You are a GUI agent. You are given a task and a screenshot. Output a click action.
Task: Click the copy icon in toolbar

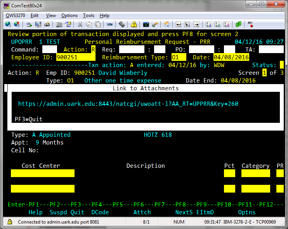(x=89, y=24)
